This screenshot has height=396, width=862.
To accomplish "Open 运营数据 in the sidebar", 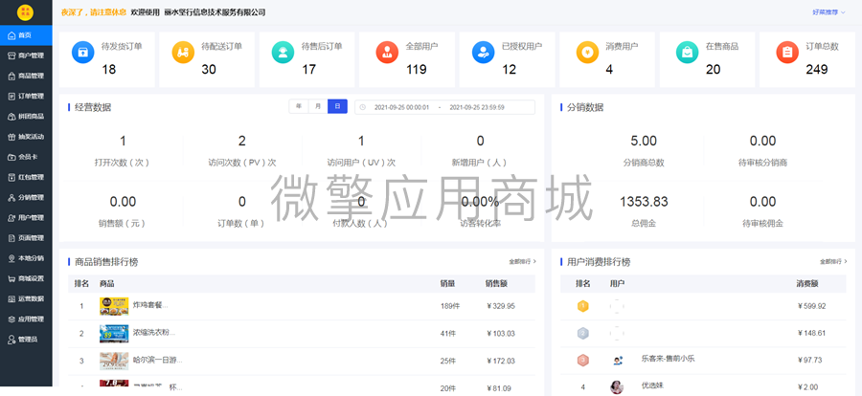I will click(x=26, y=298).
